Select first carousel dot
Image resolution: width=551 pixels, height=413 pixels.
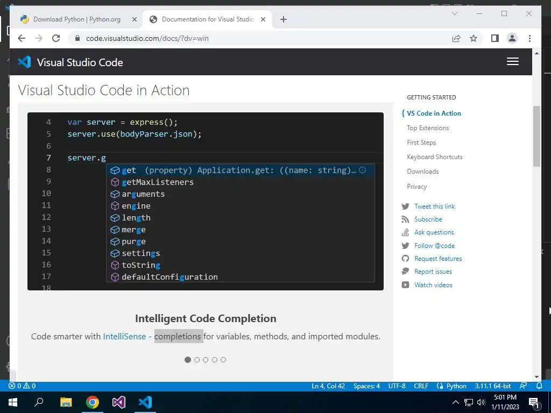tap(188, 360)
